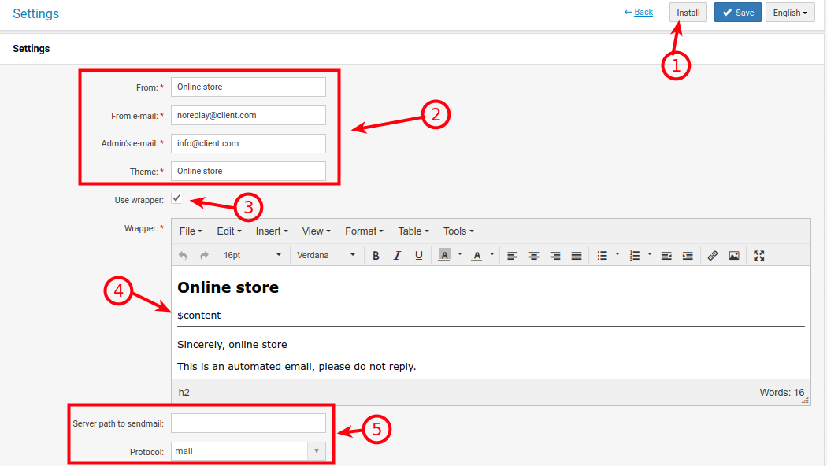This screenshot has width=827, height=466.
Task: Open fullscreen editor mode
Action: click(759, 256)
